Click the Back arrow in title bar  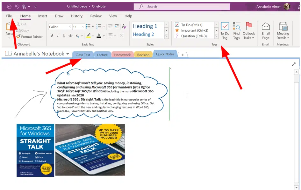click(x=9, y=7)
